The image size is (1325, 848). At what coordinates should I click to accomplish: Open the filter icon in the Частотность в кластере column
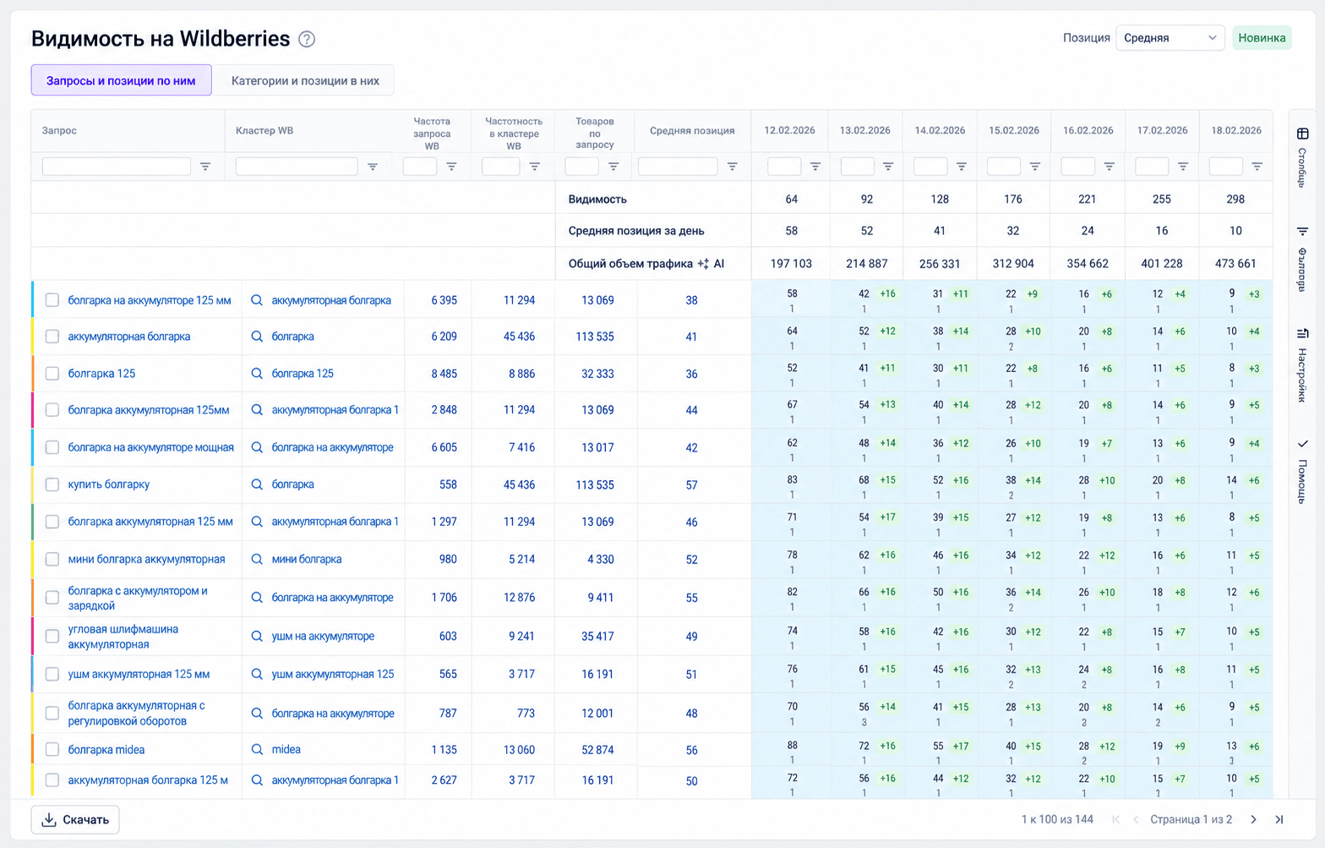535,167
